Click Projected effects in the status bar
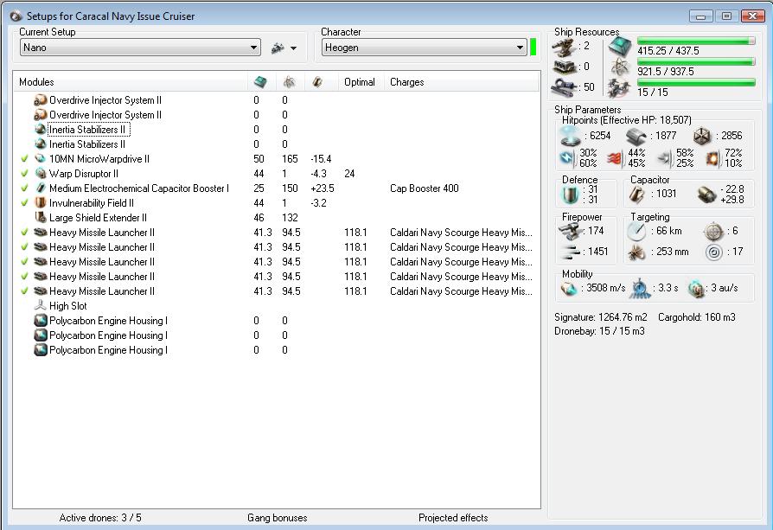773x530 pixels. coord(453,518)
